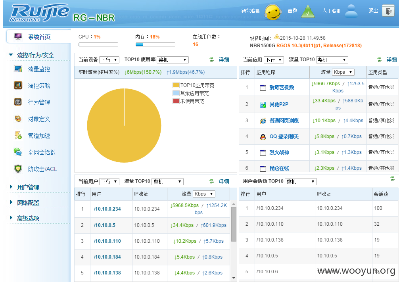Open user link /10.10.0.184 in 当前用户
This screenshot has height=282, width=399.
point(107,257)
